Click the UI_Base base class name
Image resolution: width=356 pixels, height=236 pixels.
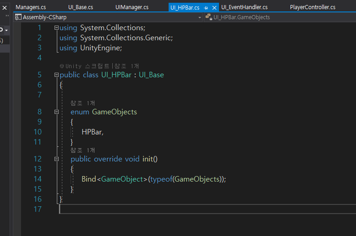point(151,75)
